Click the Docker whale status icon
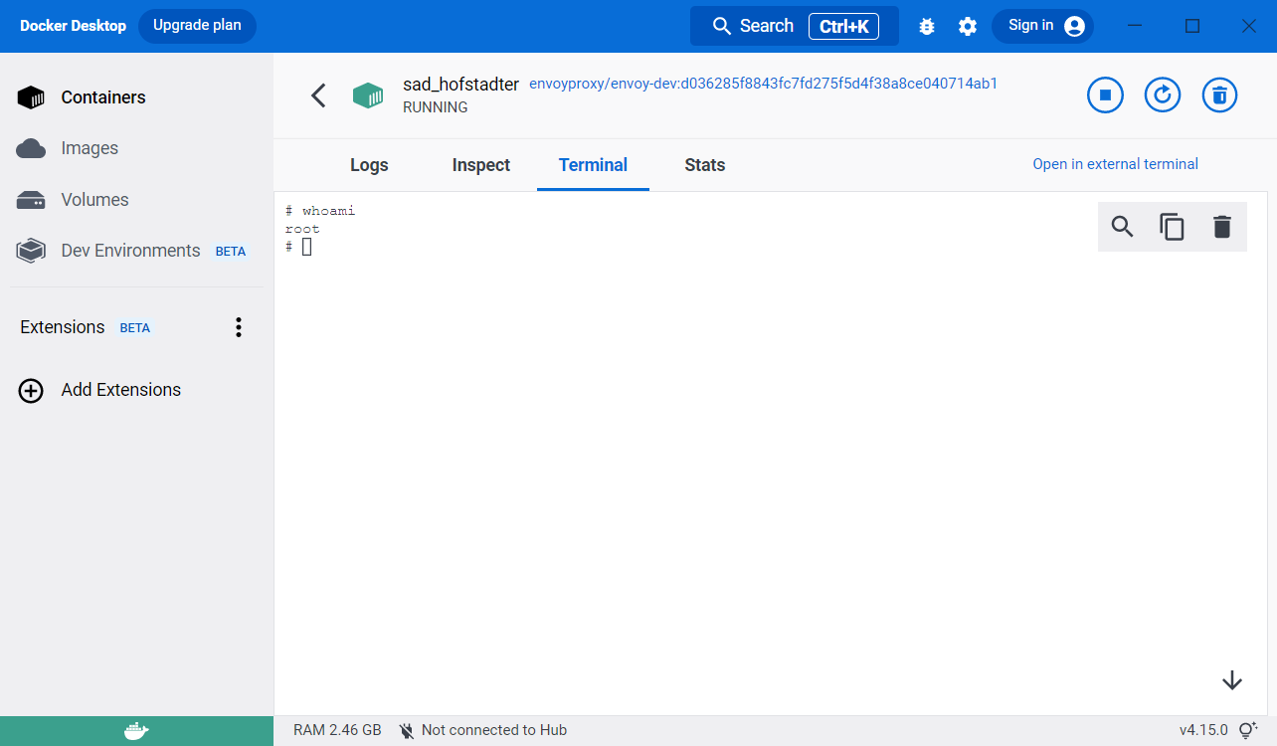 [136, 731]
